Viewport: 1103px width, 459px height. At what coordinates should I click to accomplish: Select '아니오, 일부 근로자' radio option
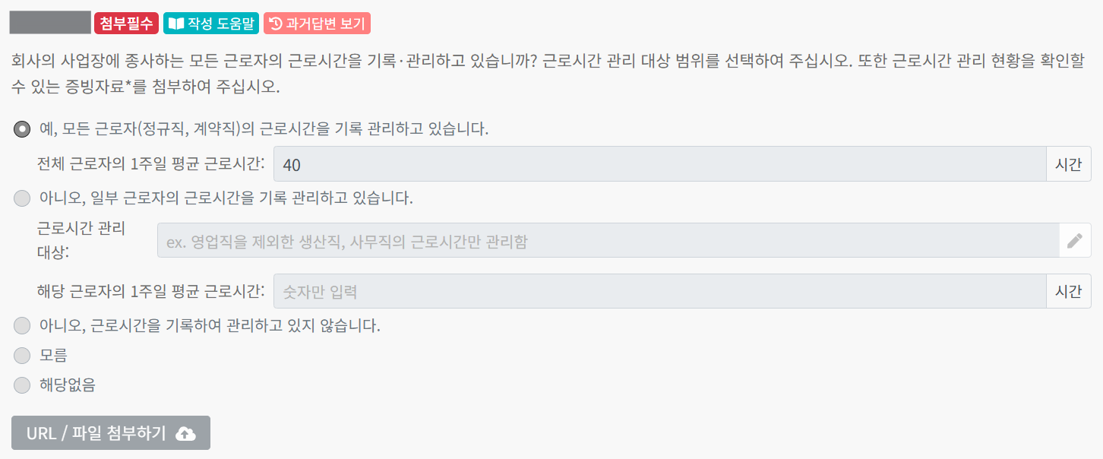click(23, 199)
